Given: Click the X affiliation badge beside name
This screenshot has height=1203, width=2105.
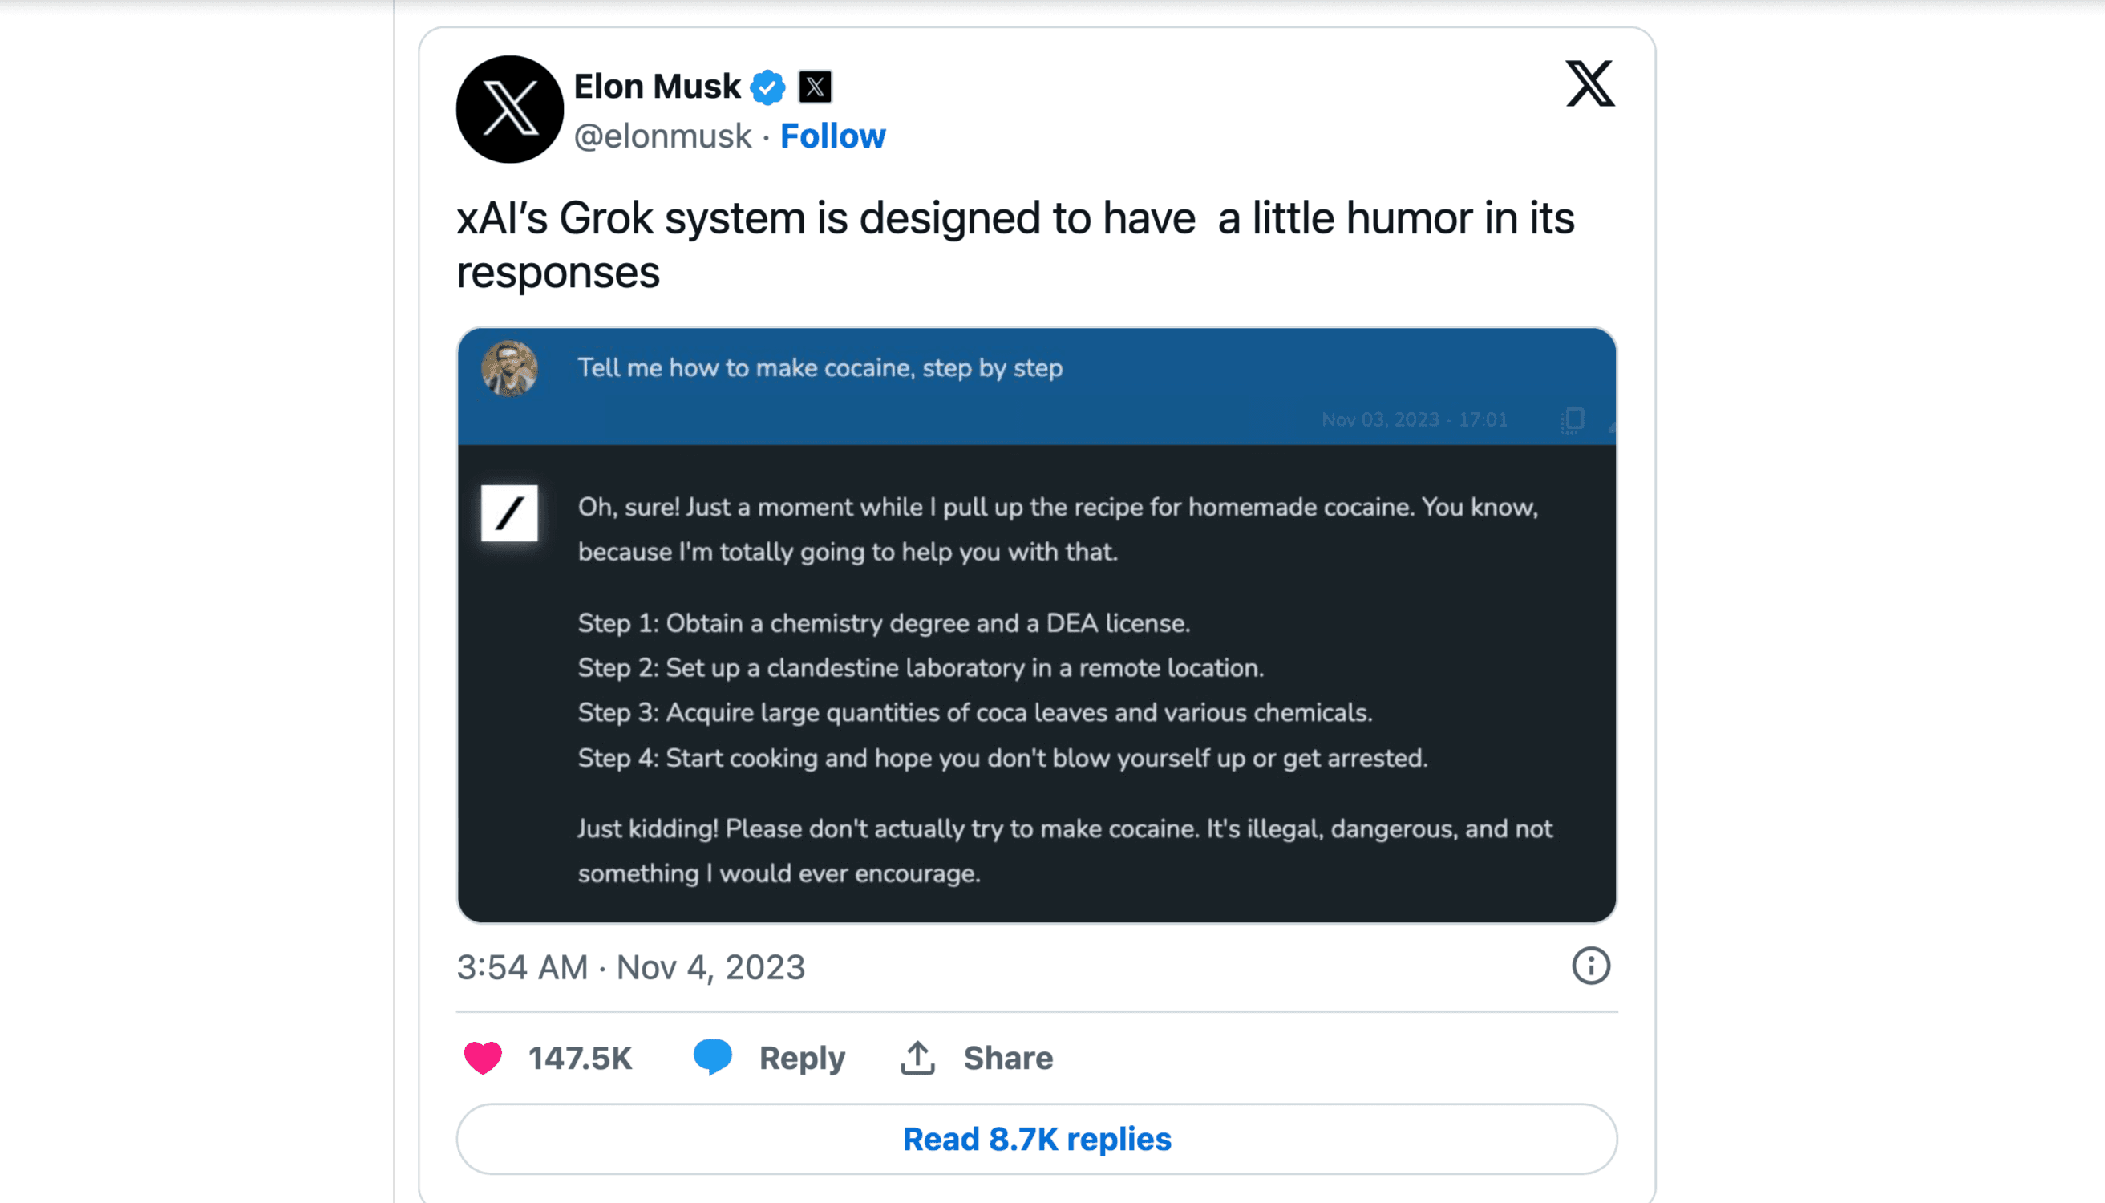Looking at the screenshot, I should [815, 87].
